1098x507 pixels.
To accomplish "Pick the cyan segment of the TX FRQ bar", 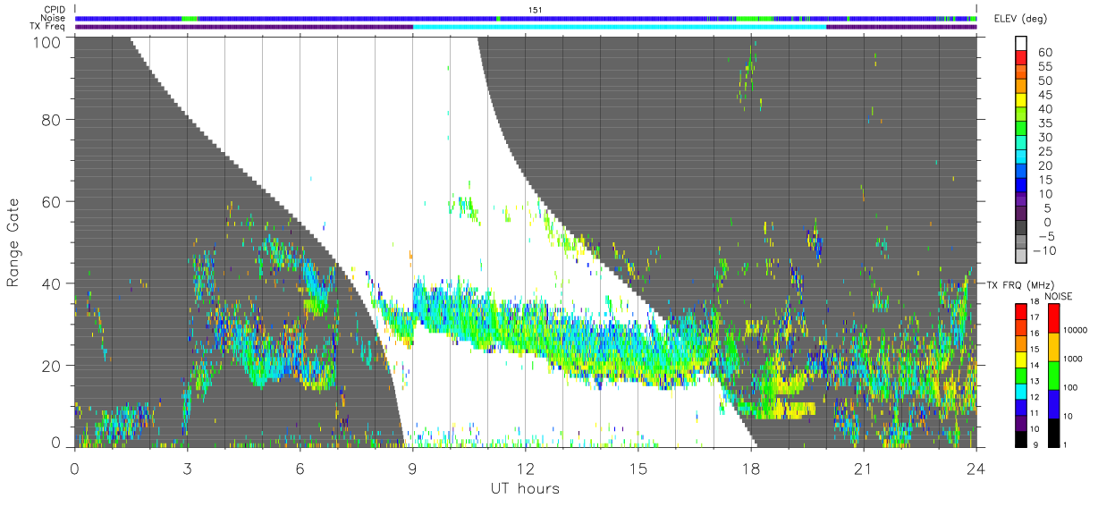I will coord(1021,391).
